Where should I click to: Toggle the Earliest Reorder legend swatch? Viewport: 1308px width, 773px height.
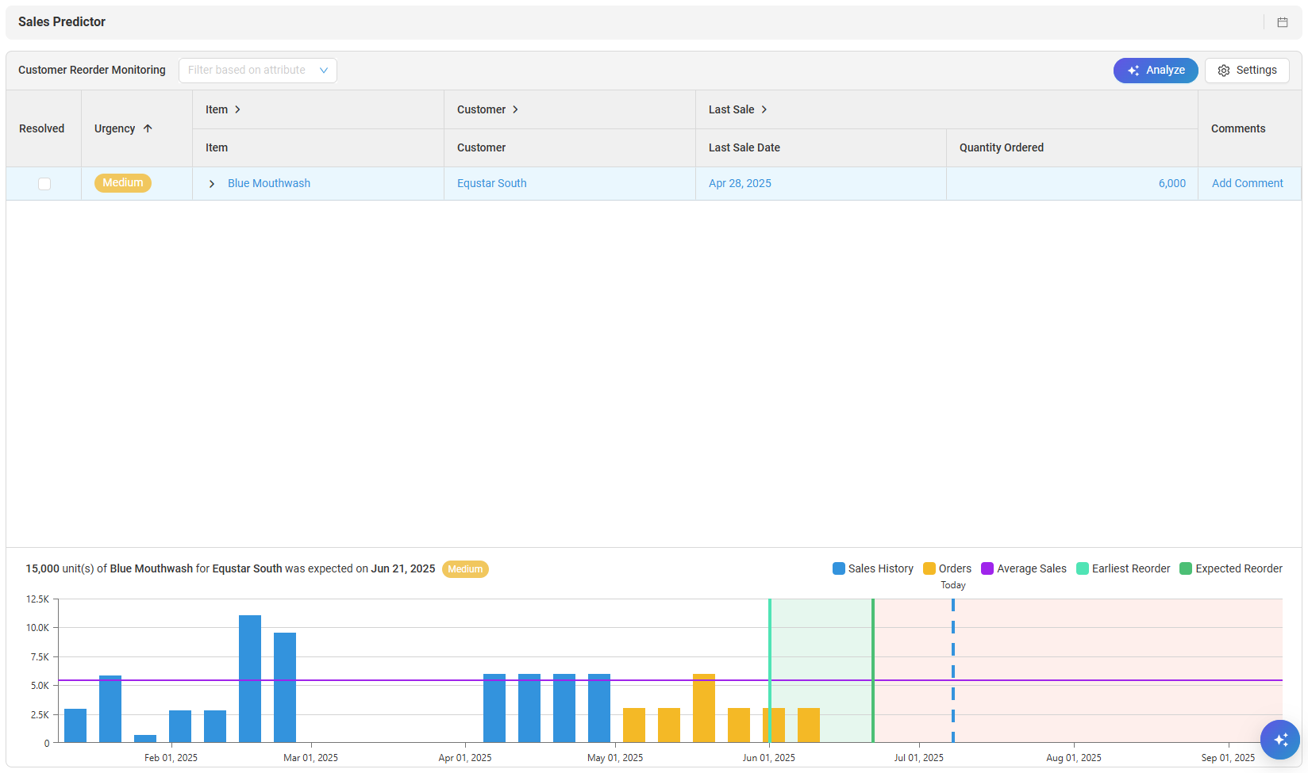point(1083,568)
